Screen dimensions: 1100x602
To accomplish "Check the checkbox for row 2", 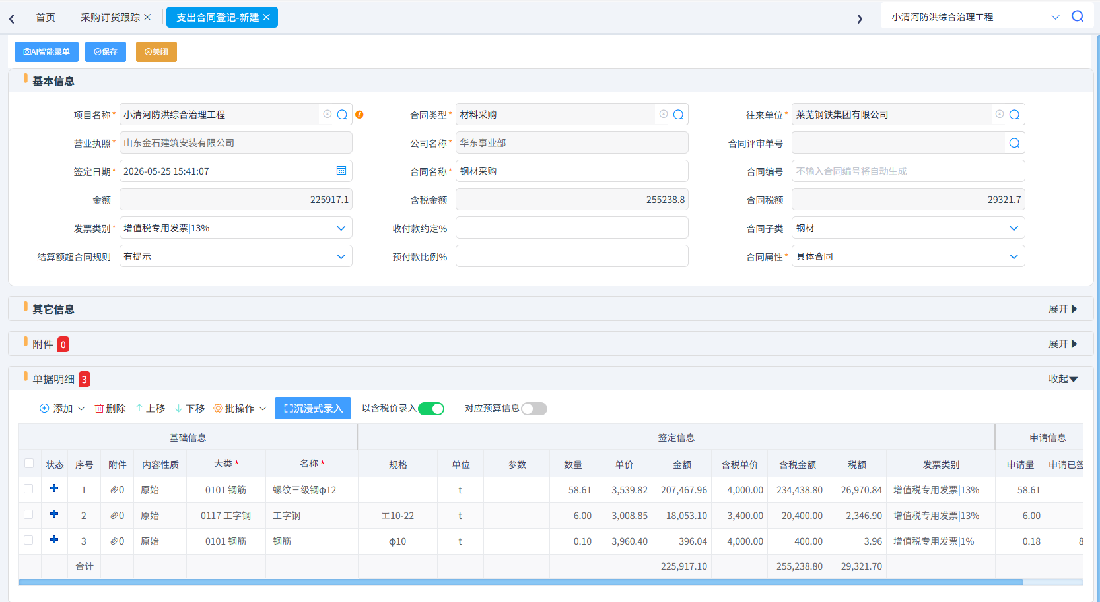I will point(28,514).
